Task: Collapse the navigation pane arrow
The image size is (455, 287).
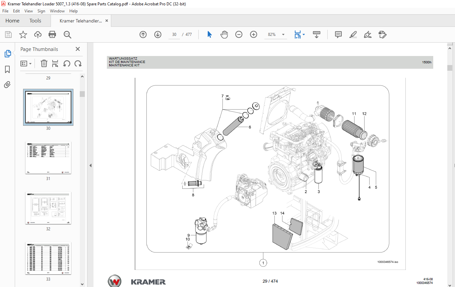Action: pyautogui.click(x=90, y=165)
